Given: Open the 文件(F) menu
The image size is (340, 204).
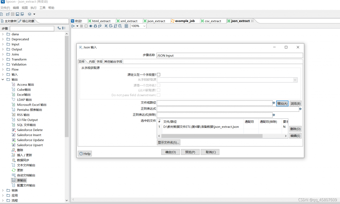Looking at the screenshot, I should 5,8.
